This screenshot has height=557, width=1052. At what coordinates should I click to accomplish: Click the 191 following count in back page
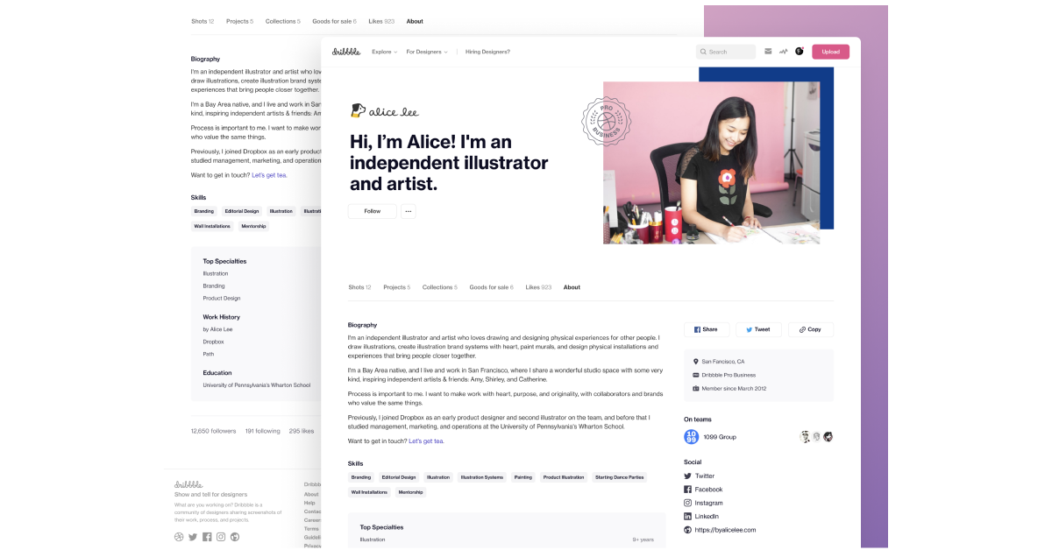[263, 431]
